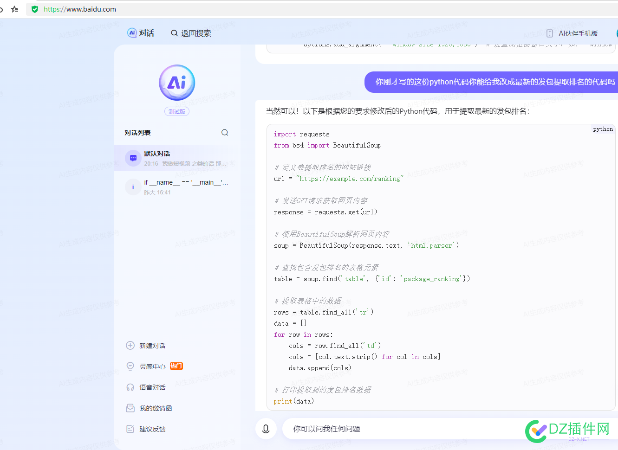Click the reply text starting 当然可以
The height and width of the screenshot is (450, 618).
click(x=398, y=111)
